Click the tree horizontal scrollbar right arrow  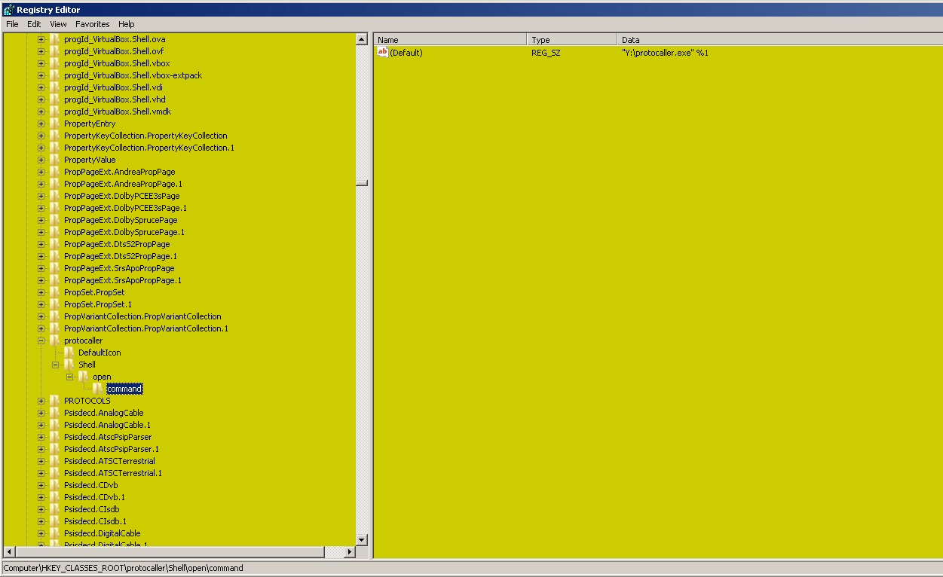tap(349, 552)
